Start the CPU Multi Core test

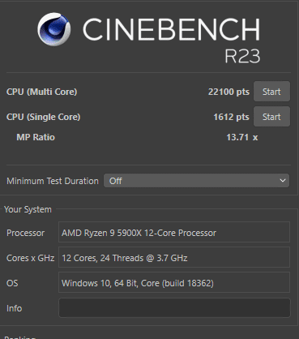click(x=271, y=92)
